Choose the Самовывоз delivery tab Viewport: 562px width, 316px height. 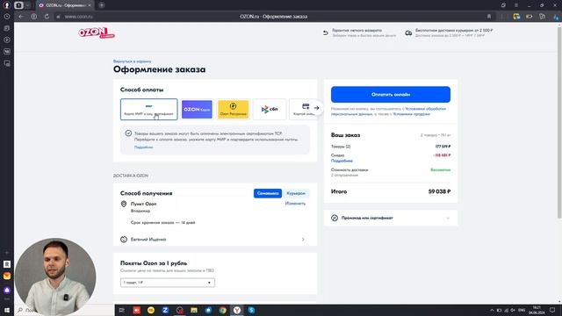coord(268,193)
